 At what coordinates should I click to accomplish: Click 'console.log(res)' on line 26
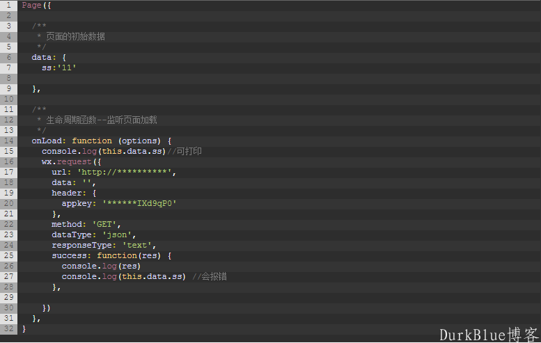coord(101,266)
